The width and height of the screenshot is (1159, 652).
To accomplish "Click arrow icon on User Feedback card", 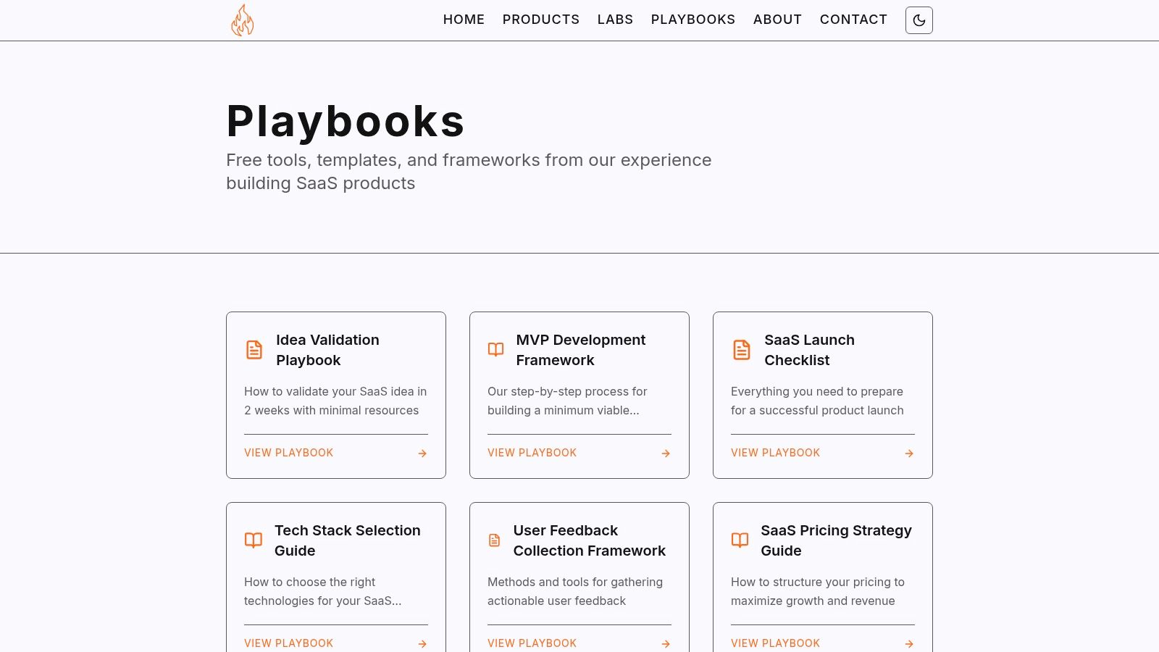I will pyautogui.click(x=666, y=644).
